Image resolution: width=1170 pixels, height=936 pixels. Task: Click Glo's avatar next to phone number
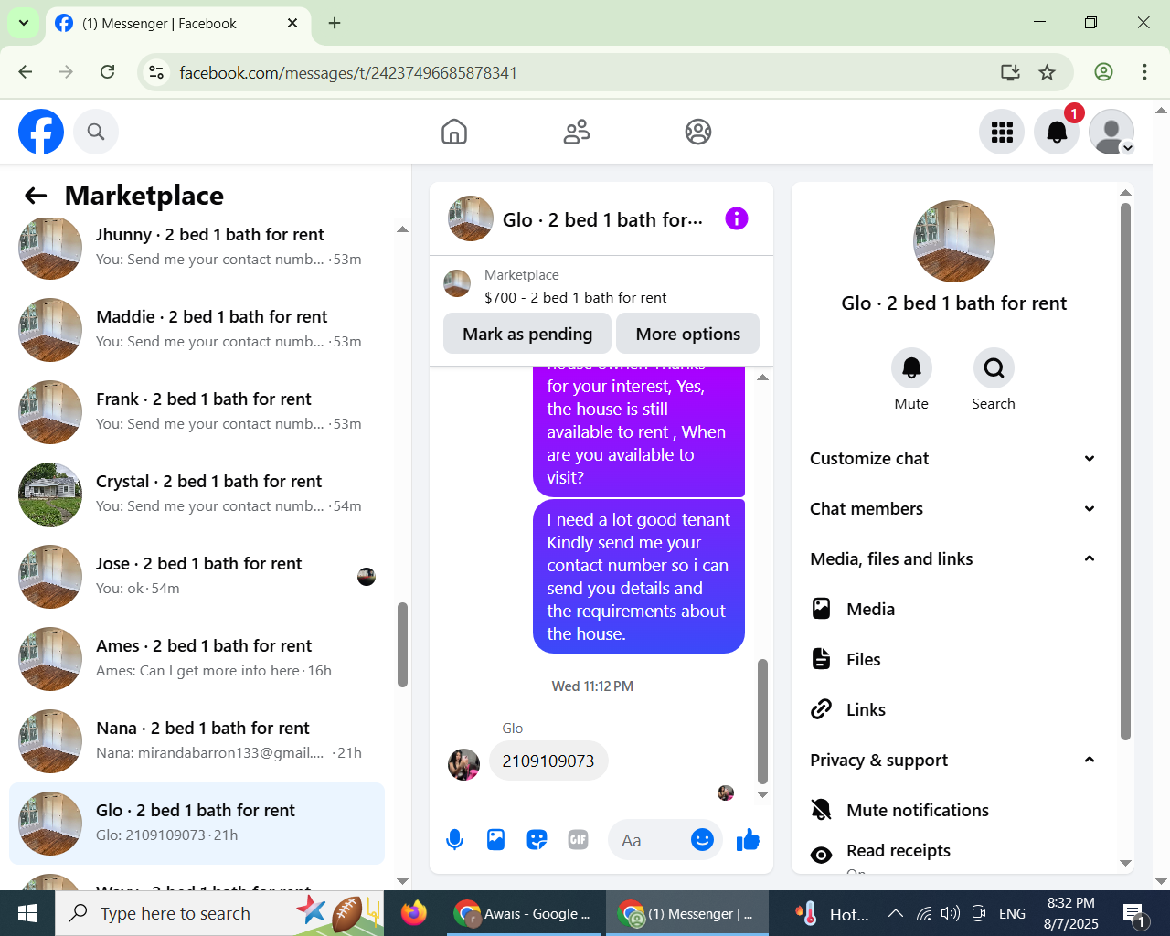coord(463,764)
